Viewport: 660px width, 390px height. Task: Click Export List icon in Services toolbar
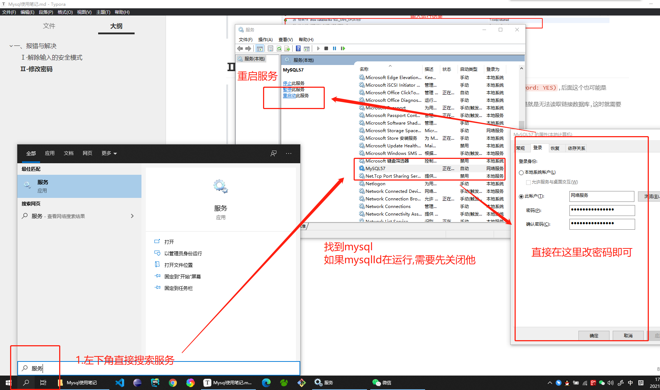(287, 48)
